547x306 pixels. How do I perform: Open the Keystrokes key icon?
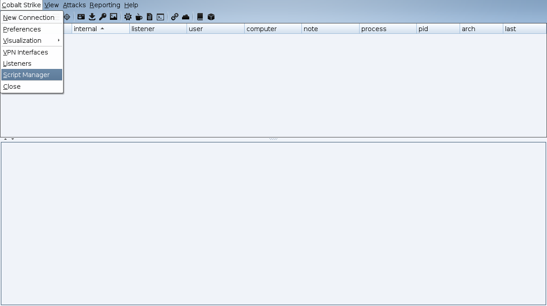coord(103,17)
